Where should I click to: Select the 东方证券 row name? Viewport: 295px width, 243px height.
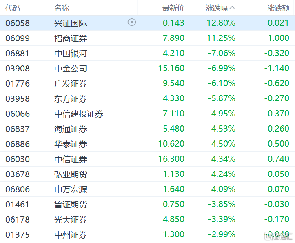71,99
